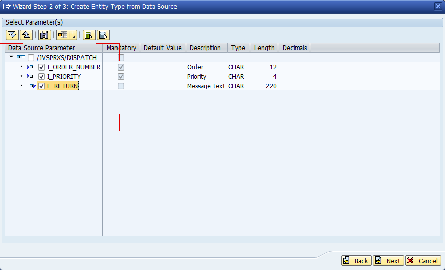Click the length value 4
Viewport: 445px width, 270px height.
(275, 77)
